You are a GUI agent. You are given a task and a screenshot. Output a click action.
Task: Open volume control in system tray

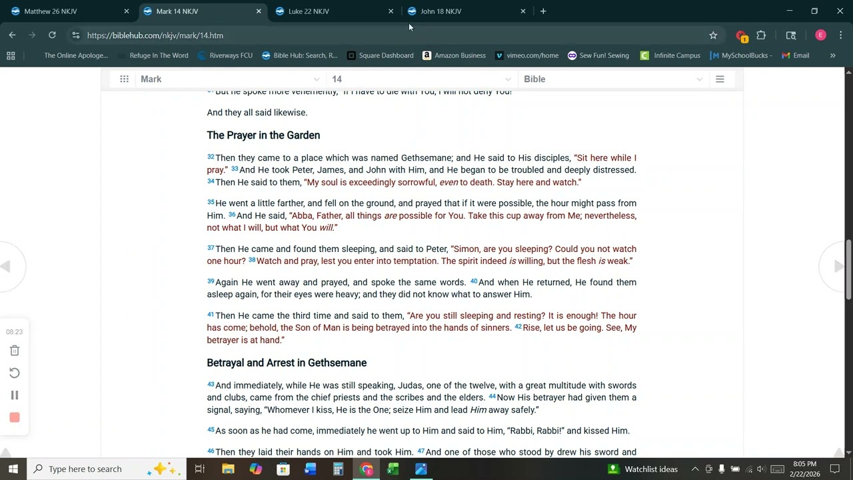761,469
